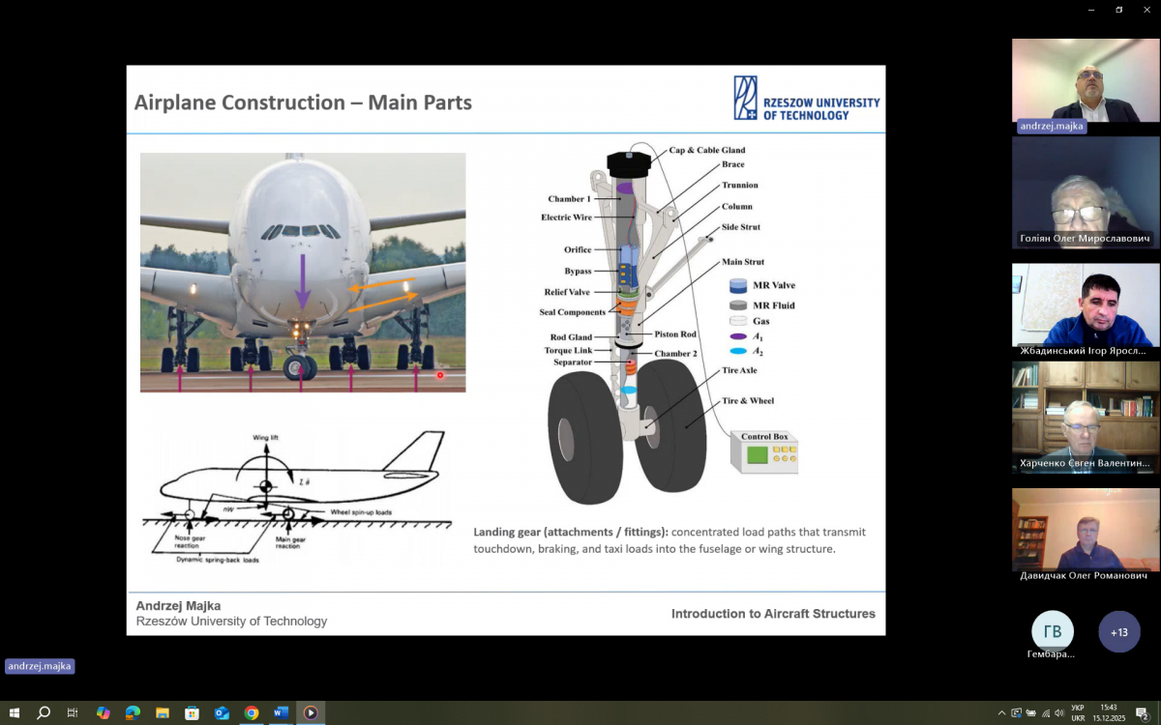Open Microsoft Store from the taskbar
Viewport: 1161px width, 725px height.
[192, 713]
